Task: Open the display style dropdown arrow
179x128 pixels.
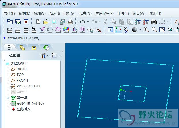Action: click(140, 30)
